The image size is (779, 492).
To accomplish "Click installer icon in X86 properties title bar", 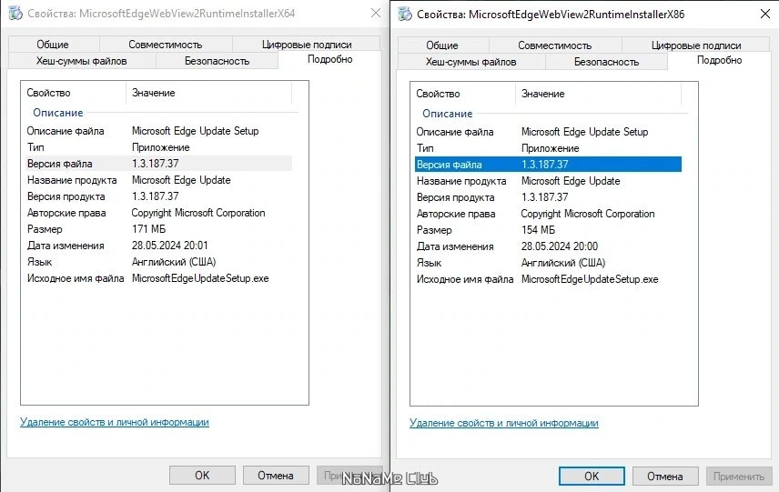I will (405, 14).
